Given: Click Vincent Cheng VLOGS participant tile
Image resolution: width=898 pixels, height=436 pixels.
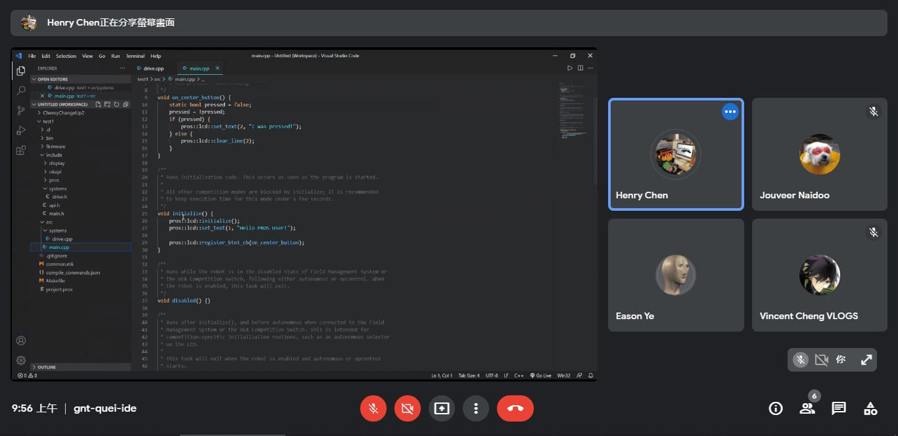Looking at the screenshot, I should (x=819, y=275).
